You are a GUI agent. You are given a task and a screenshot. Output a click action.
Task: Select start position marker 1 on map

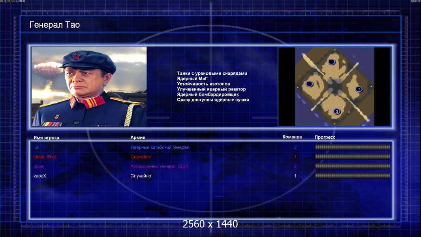coord(359,89)
